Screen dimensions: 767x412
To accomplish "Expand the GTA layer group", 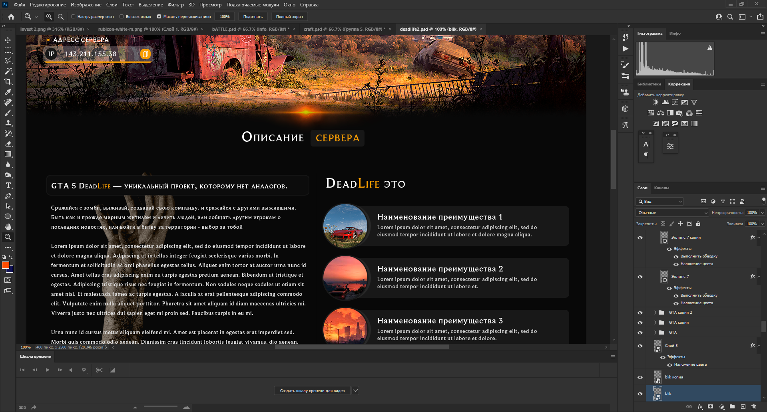I will (655, 333).
